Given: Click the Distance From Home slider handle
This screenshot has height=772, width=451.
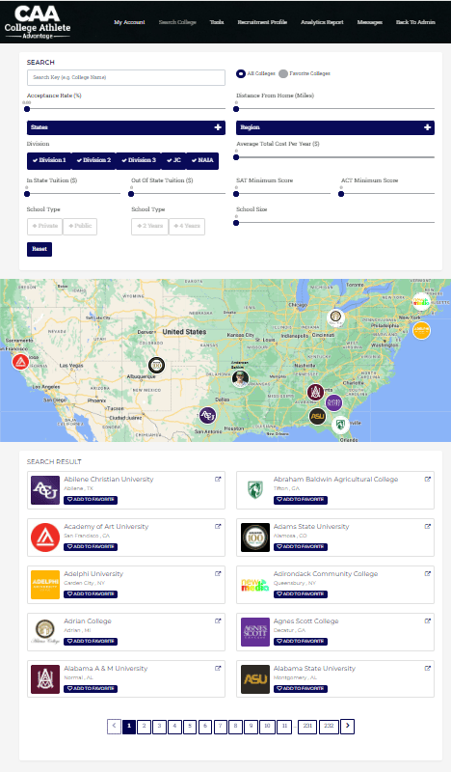Looking at the screenshot, I should click(x=236, y=109).
